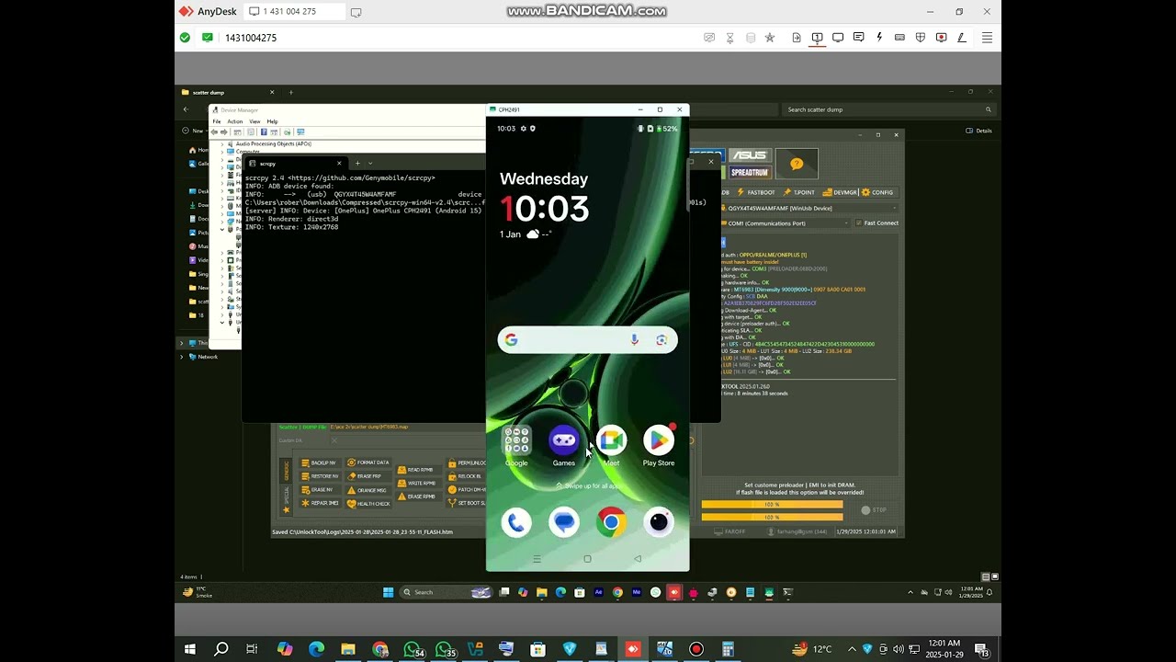Expand This PC in Explorer sidebar

tap(181, 342)
